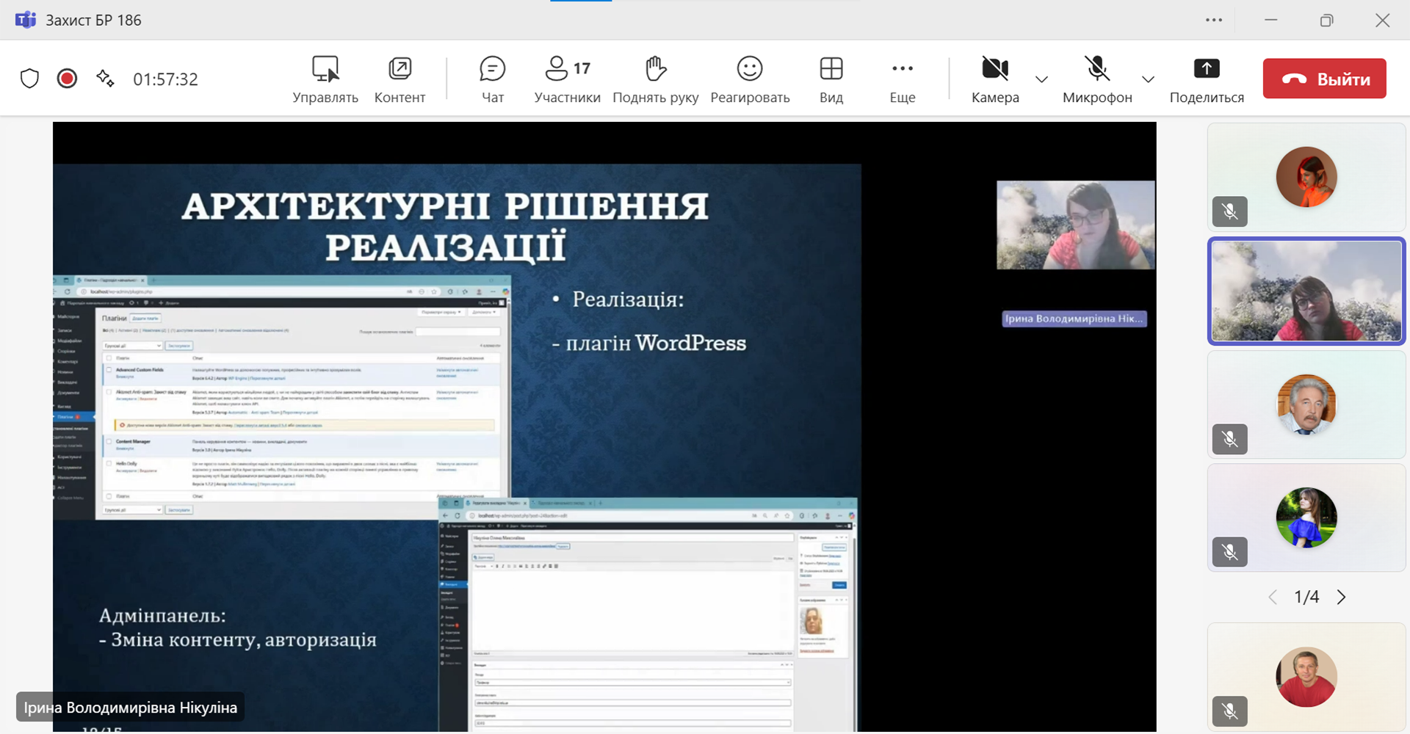Turn on the Камера

[x=995, y=79]
